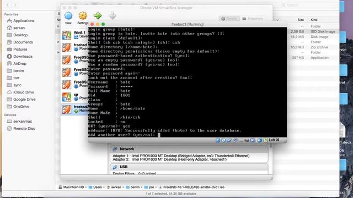Click optical disc status bar icon

(223, 140)
